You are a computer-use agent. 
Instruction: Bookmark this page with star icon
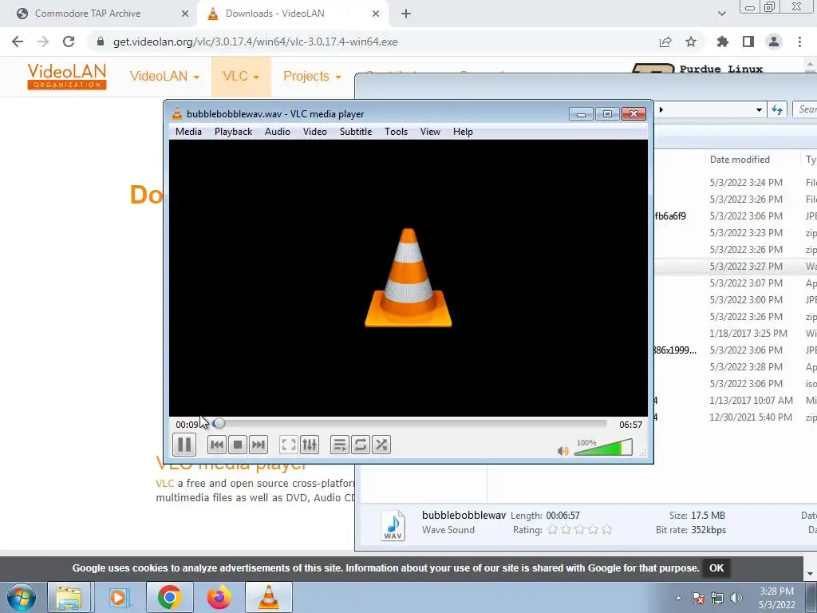[x=691, y=42]
